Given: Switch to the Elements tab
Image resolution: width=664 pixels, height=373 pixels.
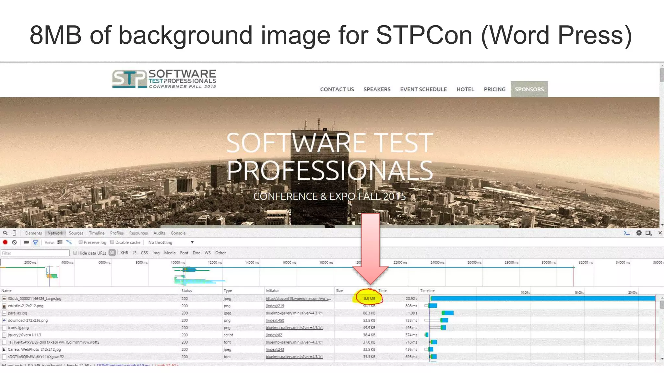Looking at the screenshot, I should pos(33,233).
